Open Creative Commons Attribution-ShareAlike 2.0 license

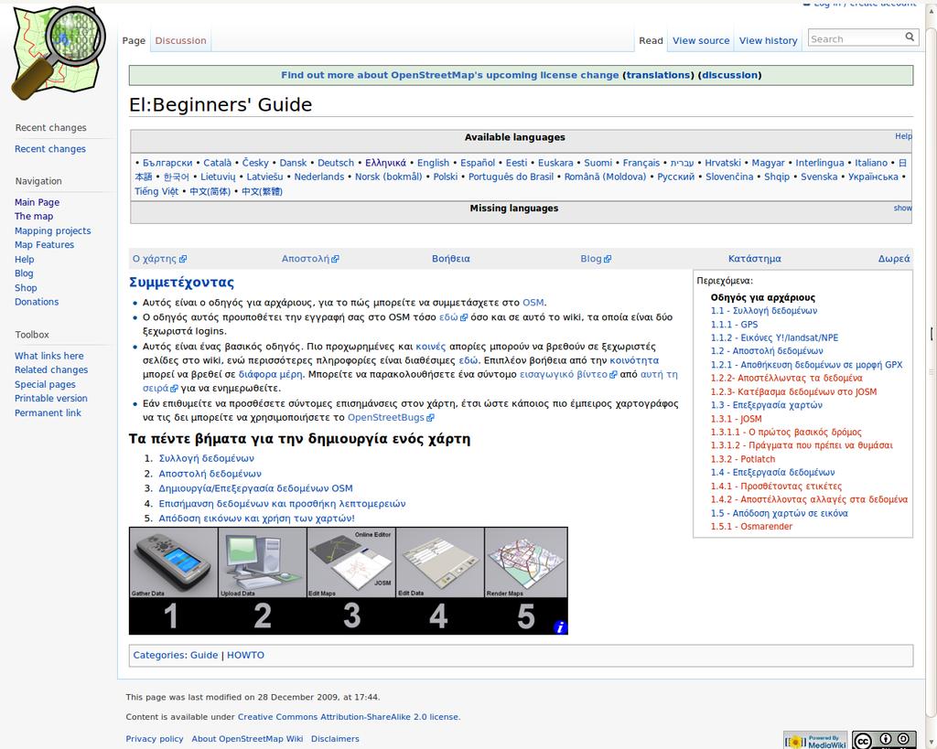coord(348,717)
